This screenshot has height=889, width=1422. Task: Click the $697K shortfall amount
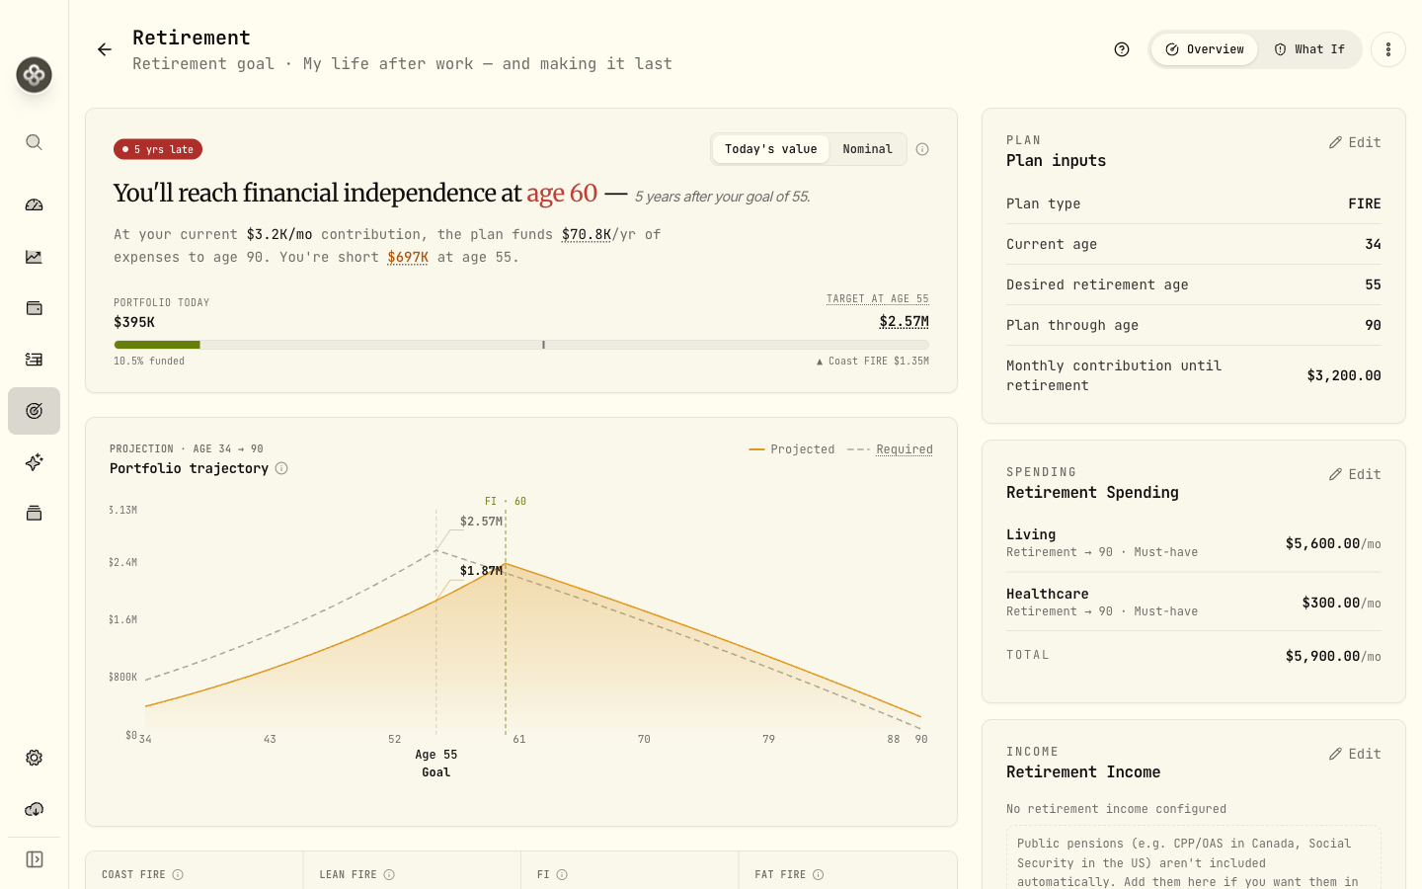click(x=408, y=257)
